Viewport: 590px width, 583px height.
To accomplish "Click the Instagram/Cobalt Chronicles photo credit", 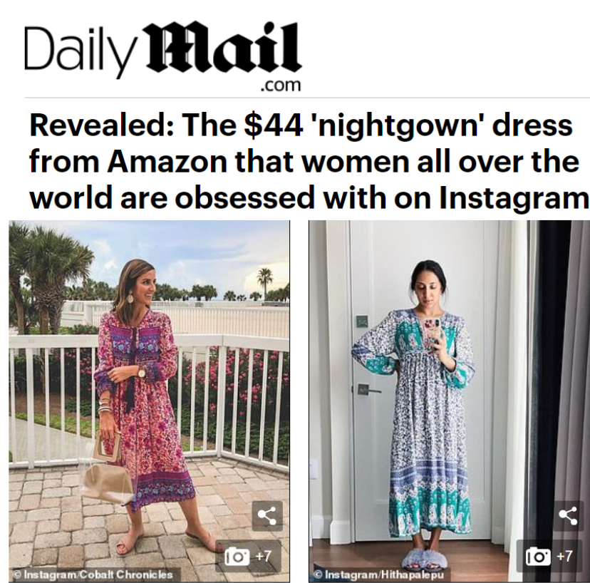I will tap(93, 574).
